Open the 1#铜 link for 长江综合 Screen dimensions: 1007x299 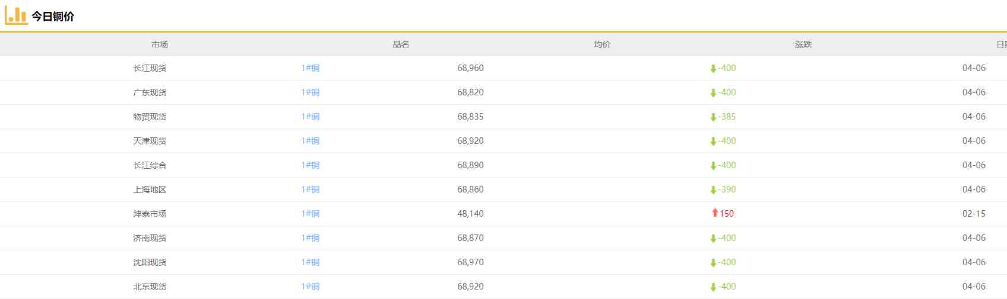click(x=310, y=165)
